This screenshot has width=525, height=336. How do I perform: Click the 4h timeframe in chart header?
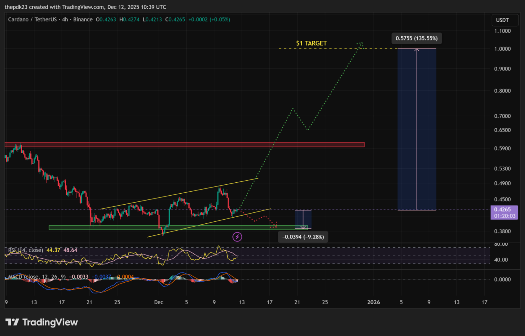[65, 20]
